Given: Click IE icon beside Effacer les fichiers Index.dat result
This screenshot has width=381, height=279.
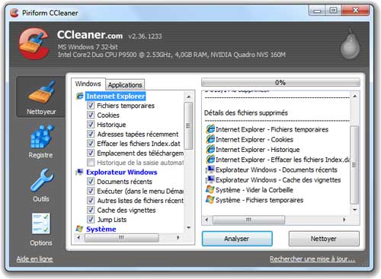Looking at the screenshot, I should (210, 160).
